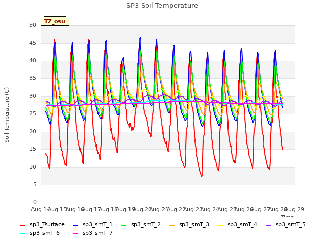Toggle sp3_smT_3 legend entry
Image resolution: width=325 pixels, height=243 pixels.
[x=189, y=225]
